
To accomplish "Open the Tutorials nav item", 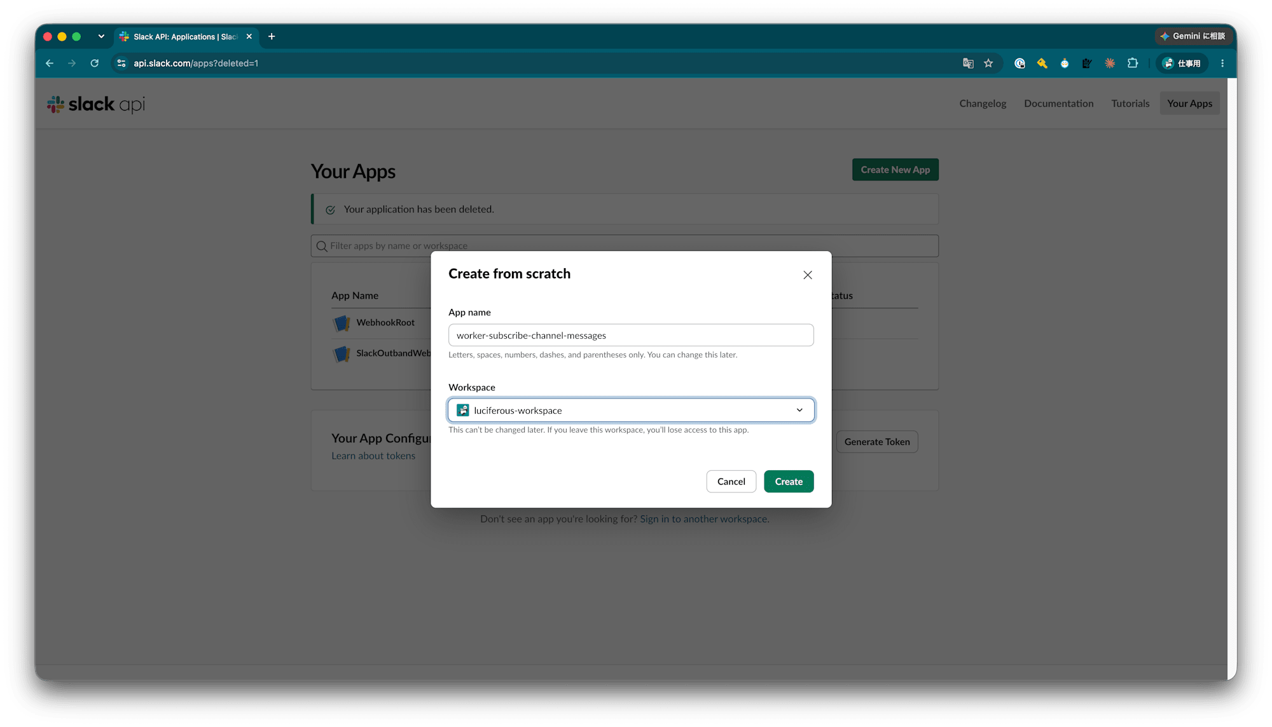I will [1130, 103].
